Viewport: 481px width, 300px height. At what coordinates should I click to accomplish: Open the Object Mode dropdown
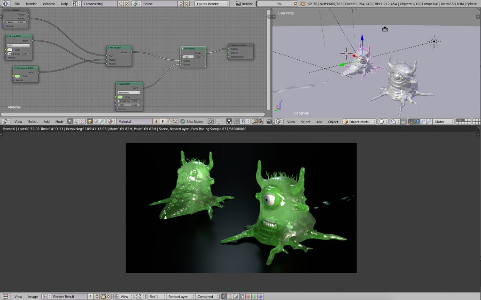[358, 121]
